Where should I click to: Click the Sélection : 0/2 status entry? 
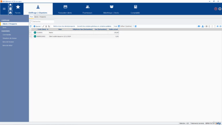click(x=184, y=124)
